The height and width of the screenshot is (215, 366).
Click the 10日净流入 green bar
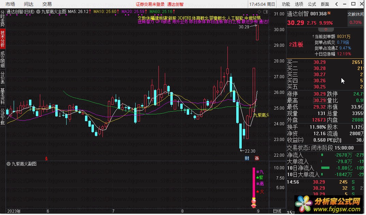[x=325, y=168]
